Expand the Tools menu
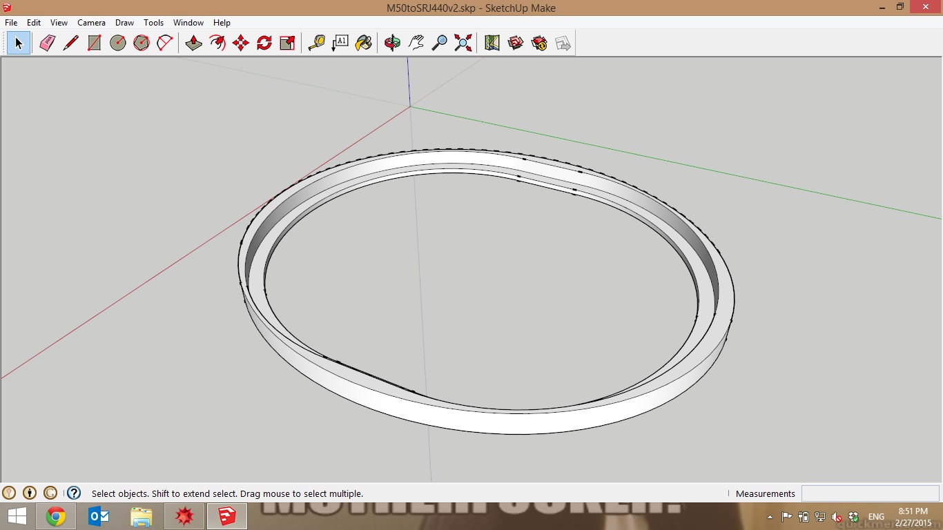This screenshot has width=943, height=530. pyautogui.click(x=153, y=23)
